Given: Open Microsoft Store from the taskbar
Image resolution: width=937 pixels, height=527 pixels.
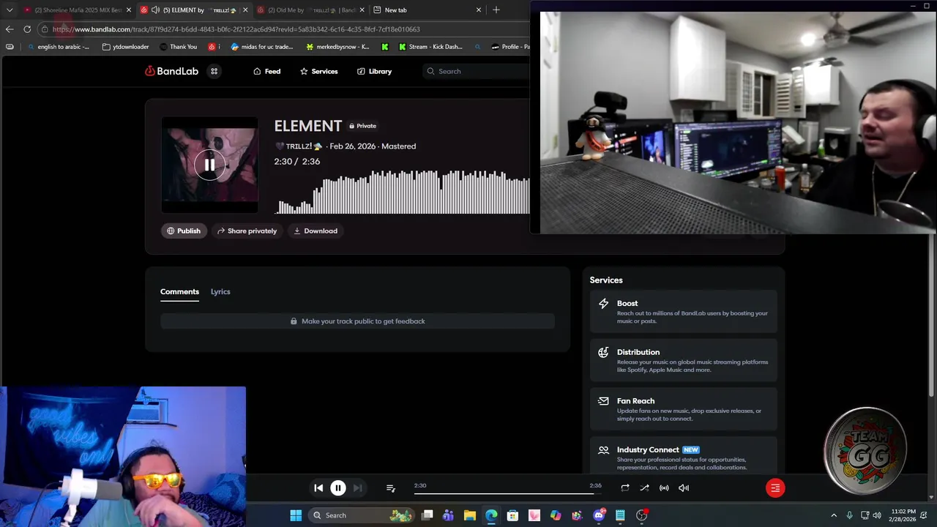Looking at the screenshot, I should [x=512, y=515].
